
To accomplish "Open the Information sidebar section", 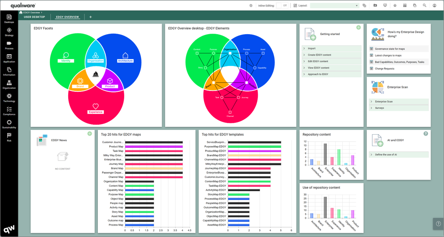I will coord(9,71).
